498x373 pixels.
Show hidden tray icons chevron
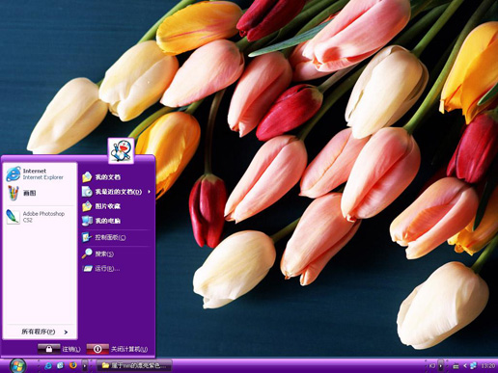pyautogui.click(x=465, y=366)
